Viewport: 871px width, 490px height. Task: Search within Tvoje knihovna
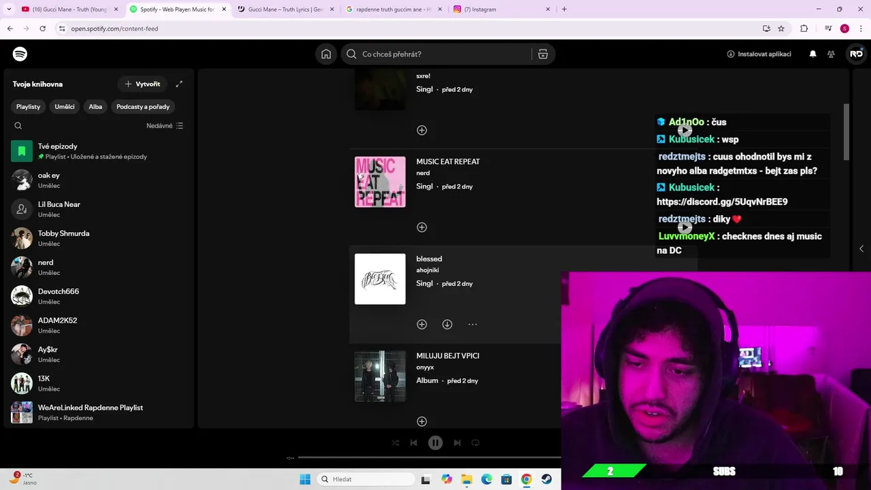(18, 126)
